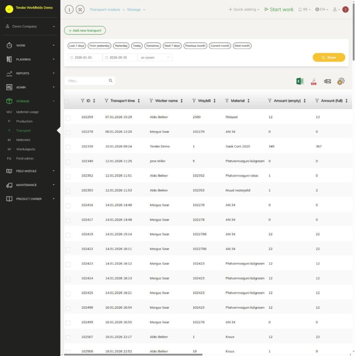This screenshot has width=355, height=356.
Task: Open the three-dot options menu button
Action: click(x=69, y=9)
